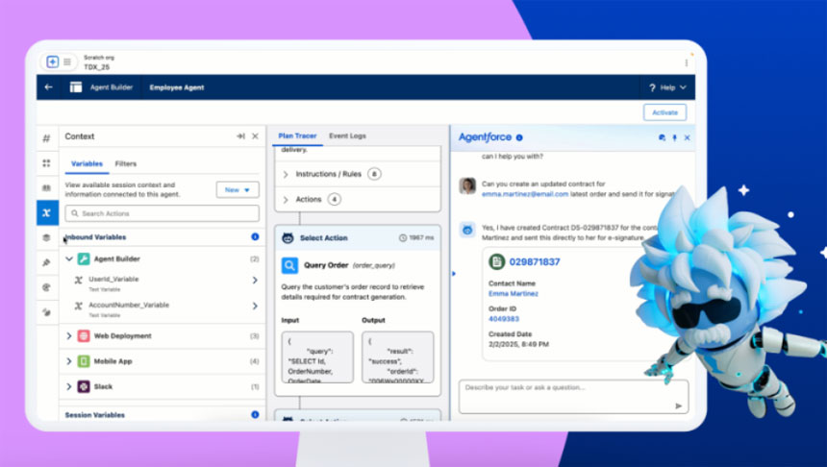This screenshot has width=827, height=467.
Task: Click the Created Date value 2/2/2025
Action: 518,344
